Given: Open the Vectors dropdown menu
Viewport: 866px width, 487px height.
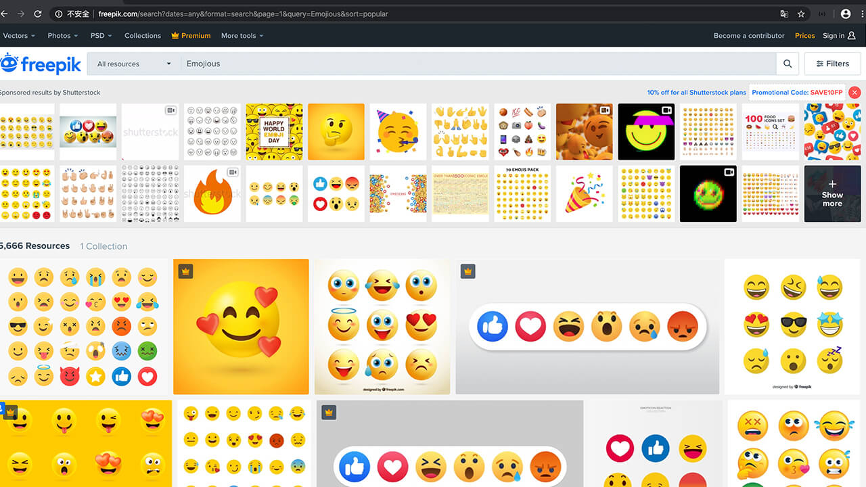Looking at the screenshot, I should click(18, 35).
